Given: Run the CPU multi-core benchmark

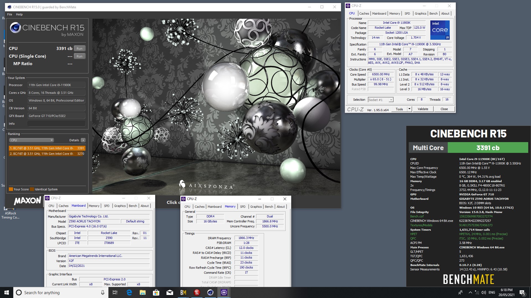Looking at the screenshot, I should pos(80,49).
